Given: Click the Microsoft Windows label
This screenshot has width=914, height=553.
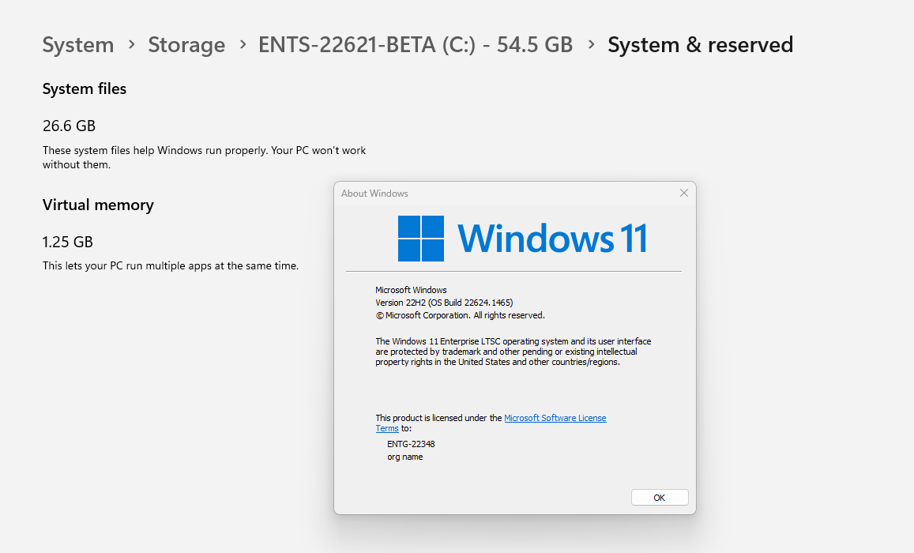Looking at the screenshot, I should click(411, 290).
